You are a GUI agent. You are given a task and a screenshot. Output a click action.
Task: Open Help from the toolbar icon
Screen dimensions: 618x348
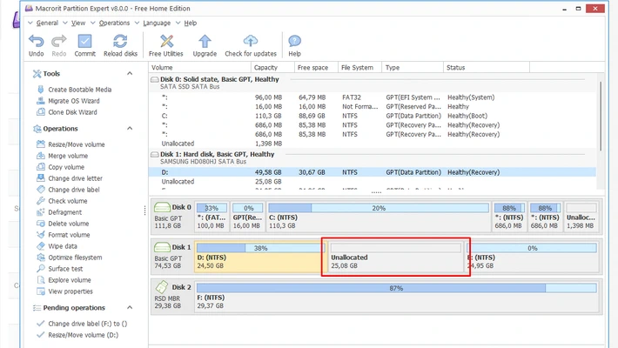pyautogui.click(x=294, y=42)
